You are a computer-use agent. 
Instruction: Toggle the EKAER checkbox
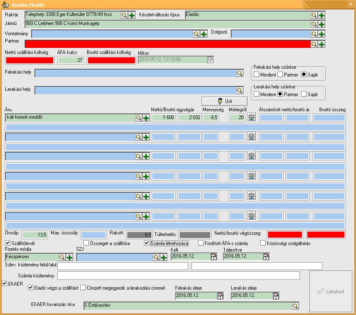(5, 283)
